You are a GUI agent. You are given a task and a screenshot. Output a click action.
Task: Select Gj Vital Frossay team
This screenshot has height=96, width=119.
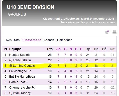tap(20, 93)
